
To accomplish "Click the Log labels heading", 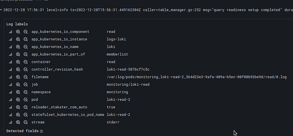I will point(17,24).
